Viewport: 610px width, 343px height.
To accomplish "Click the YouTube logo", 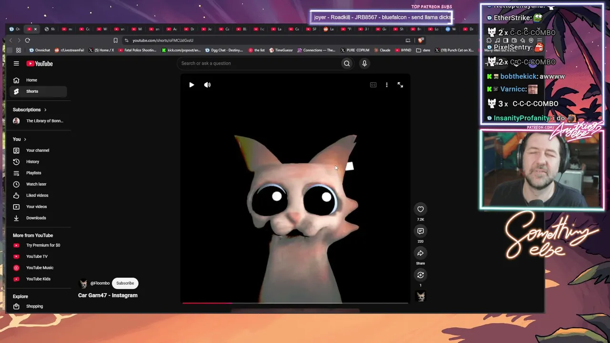I will click(x=40, y=63).
